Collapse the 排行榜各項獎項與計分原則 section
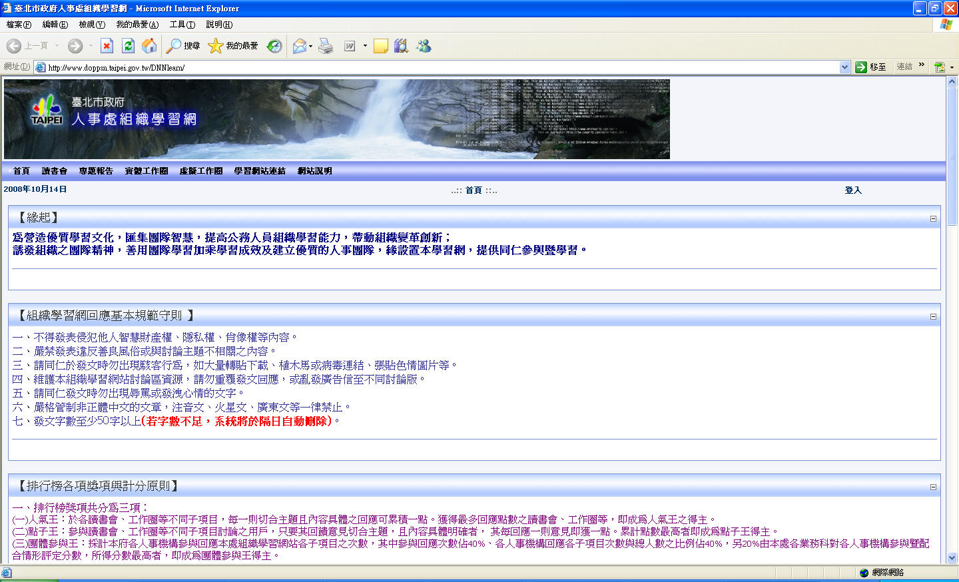The height and width of the screenshot is (582, 959). tap(933, 487)
